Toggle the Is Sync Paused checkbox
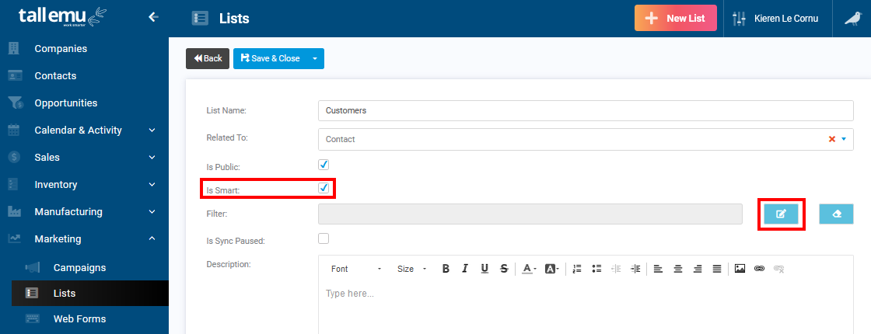871x334 pixels. [x=324, y=238]
